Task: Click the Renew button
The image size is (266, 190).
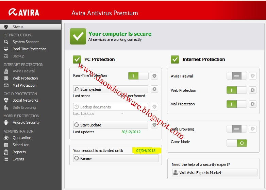Action: coord(116,158)
